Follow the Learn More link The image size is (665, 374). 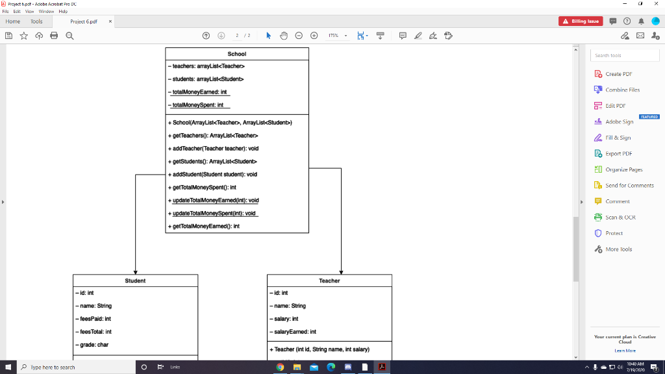[625, 351]
